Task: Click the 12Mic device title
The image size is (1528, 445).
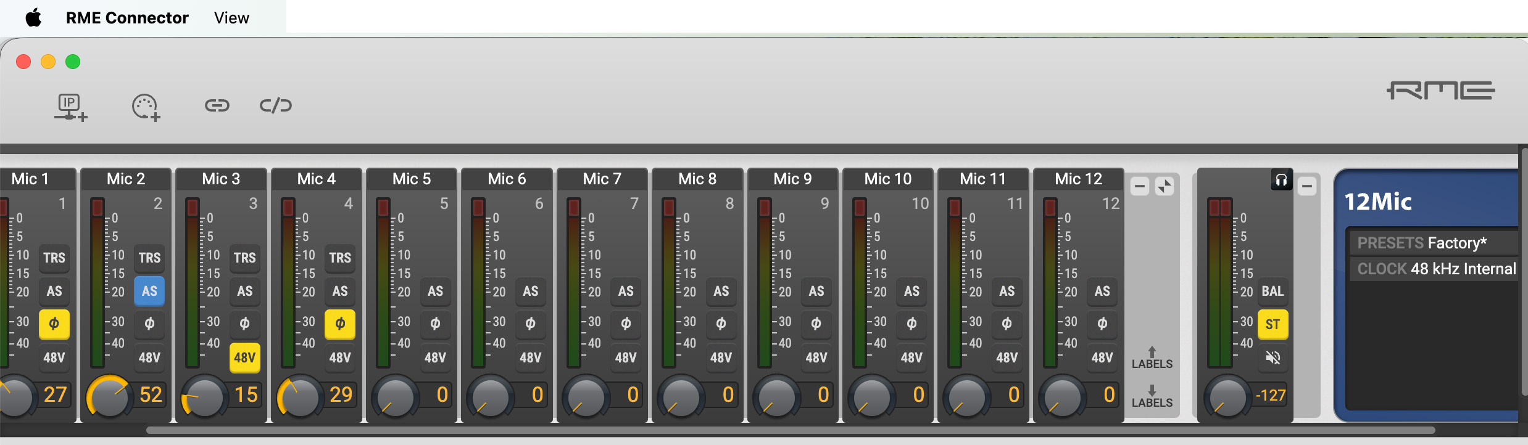Action: coord(1378,202)
